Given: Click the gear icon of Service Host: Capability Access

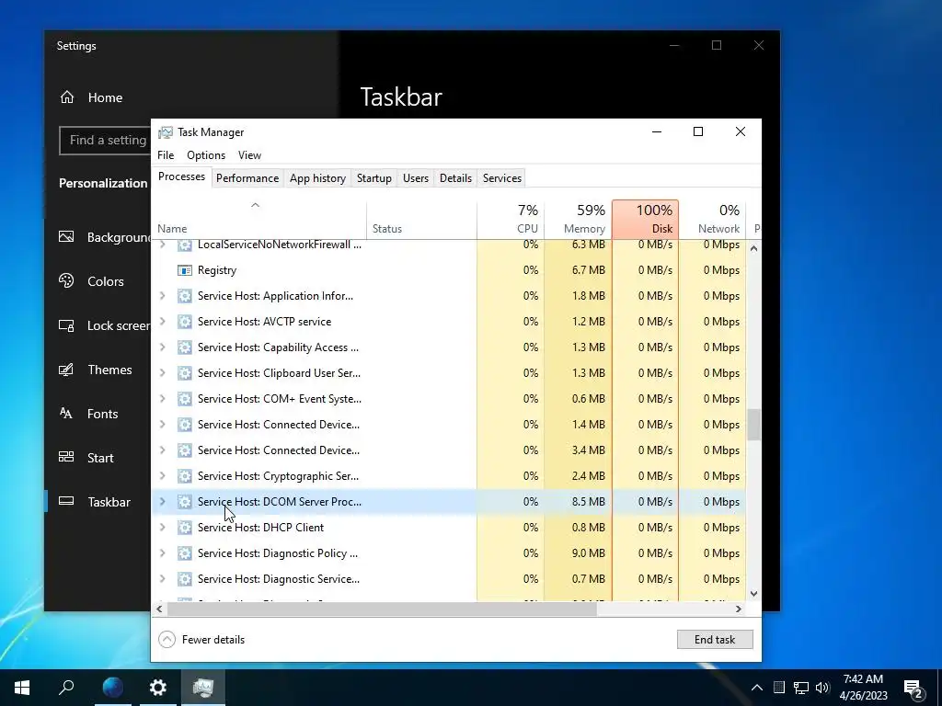Looking at the screenshot, I should tap(184, 347).
